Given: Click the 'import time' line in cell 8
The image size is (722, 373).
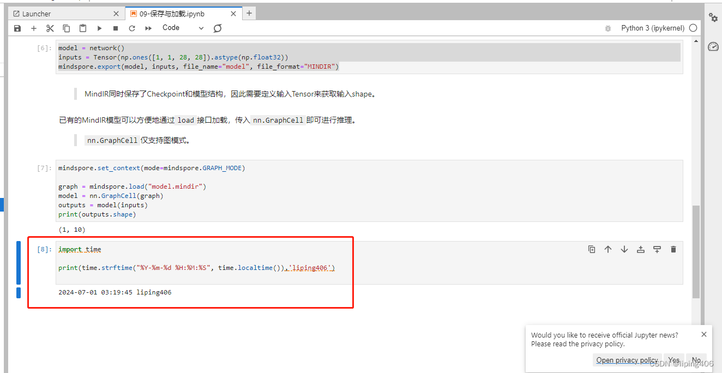Looking at the screenshot, I should pos(80,249).
